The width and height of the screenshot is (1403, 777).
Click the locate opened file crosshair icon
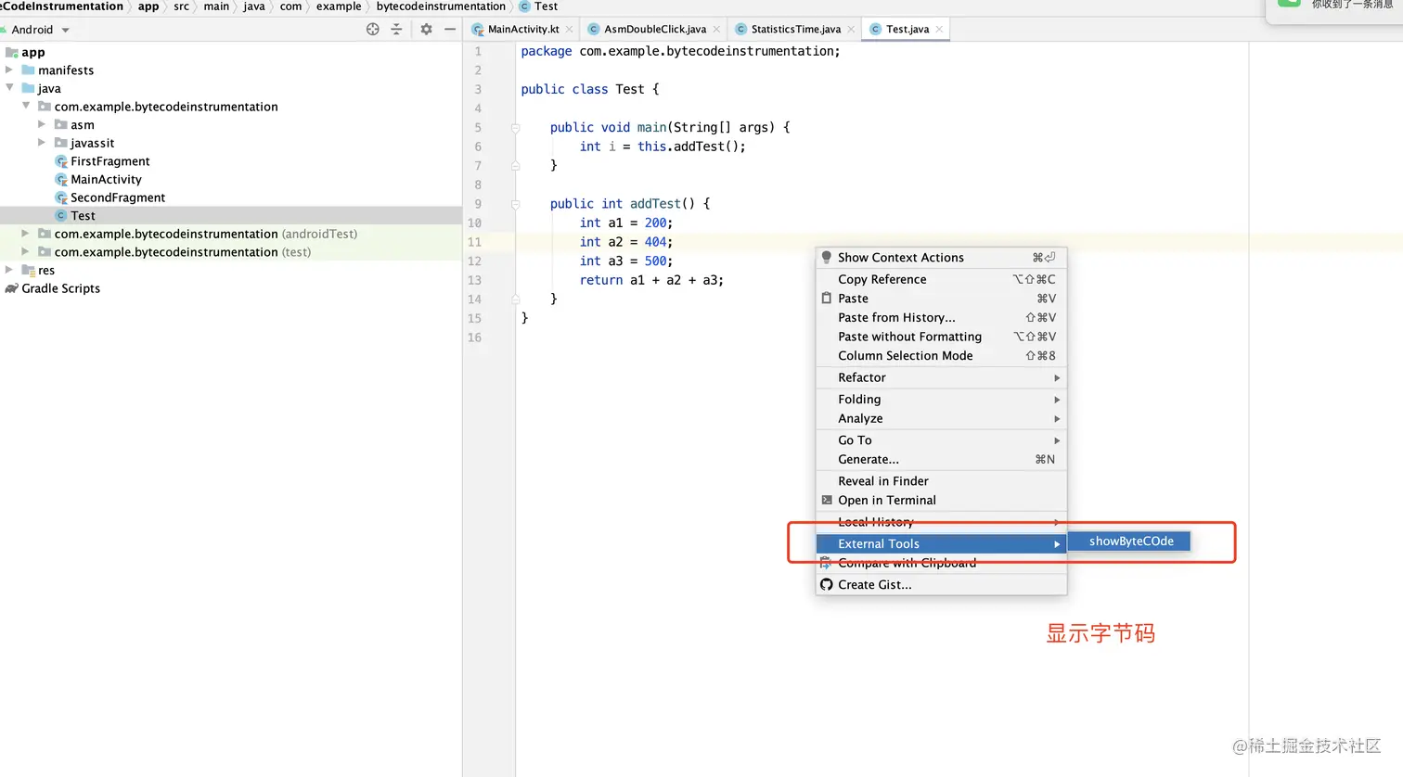373,30
